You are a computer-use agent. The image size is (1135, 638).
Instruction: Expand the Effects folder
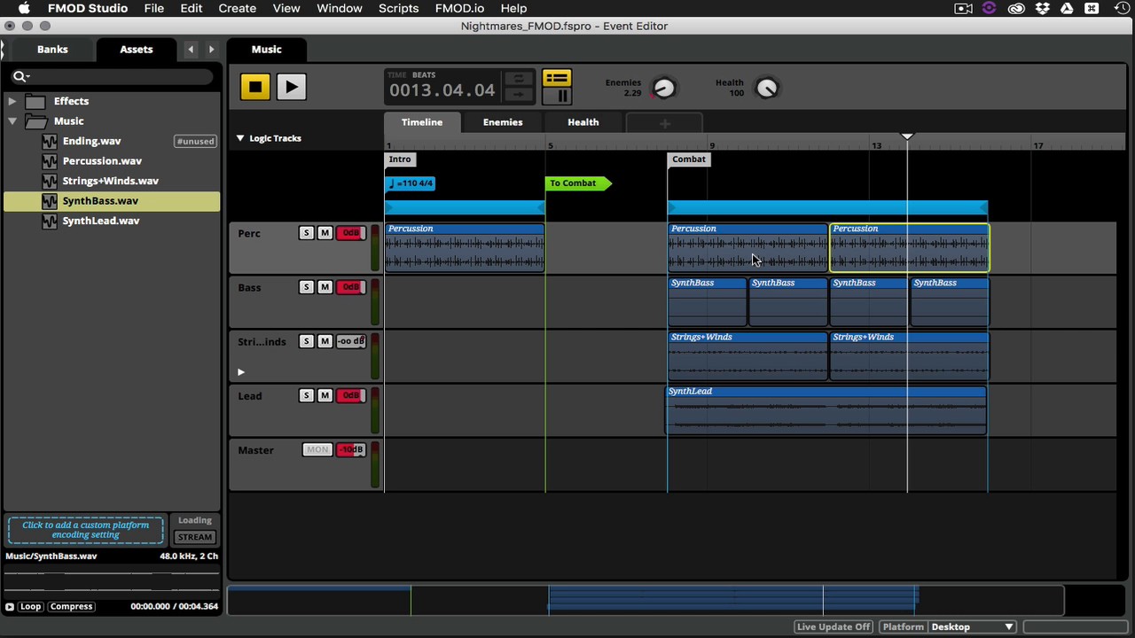point(12,101)
